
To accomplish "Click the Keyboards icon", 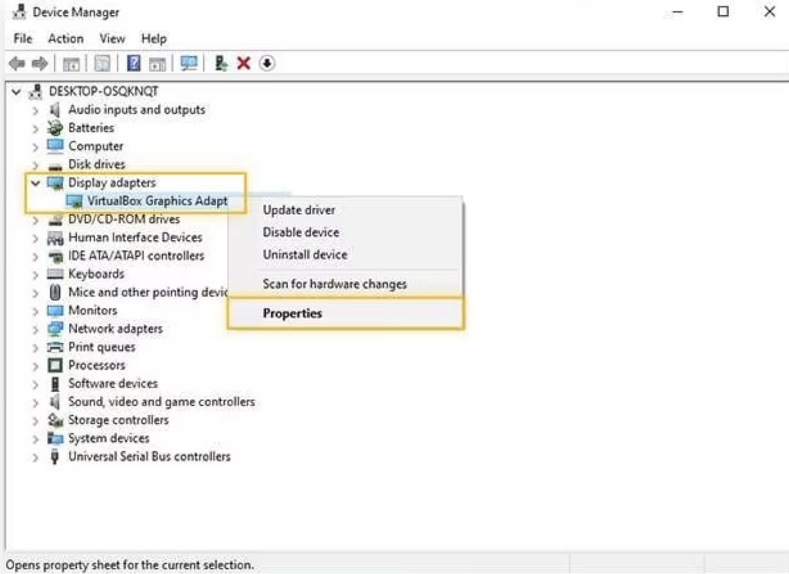I will (x=55, y=274).
